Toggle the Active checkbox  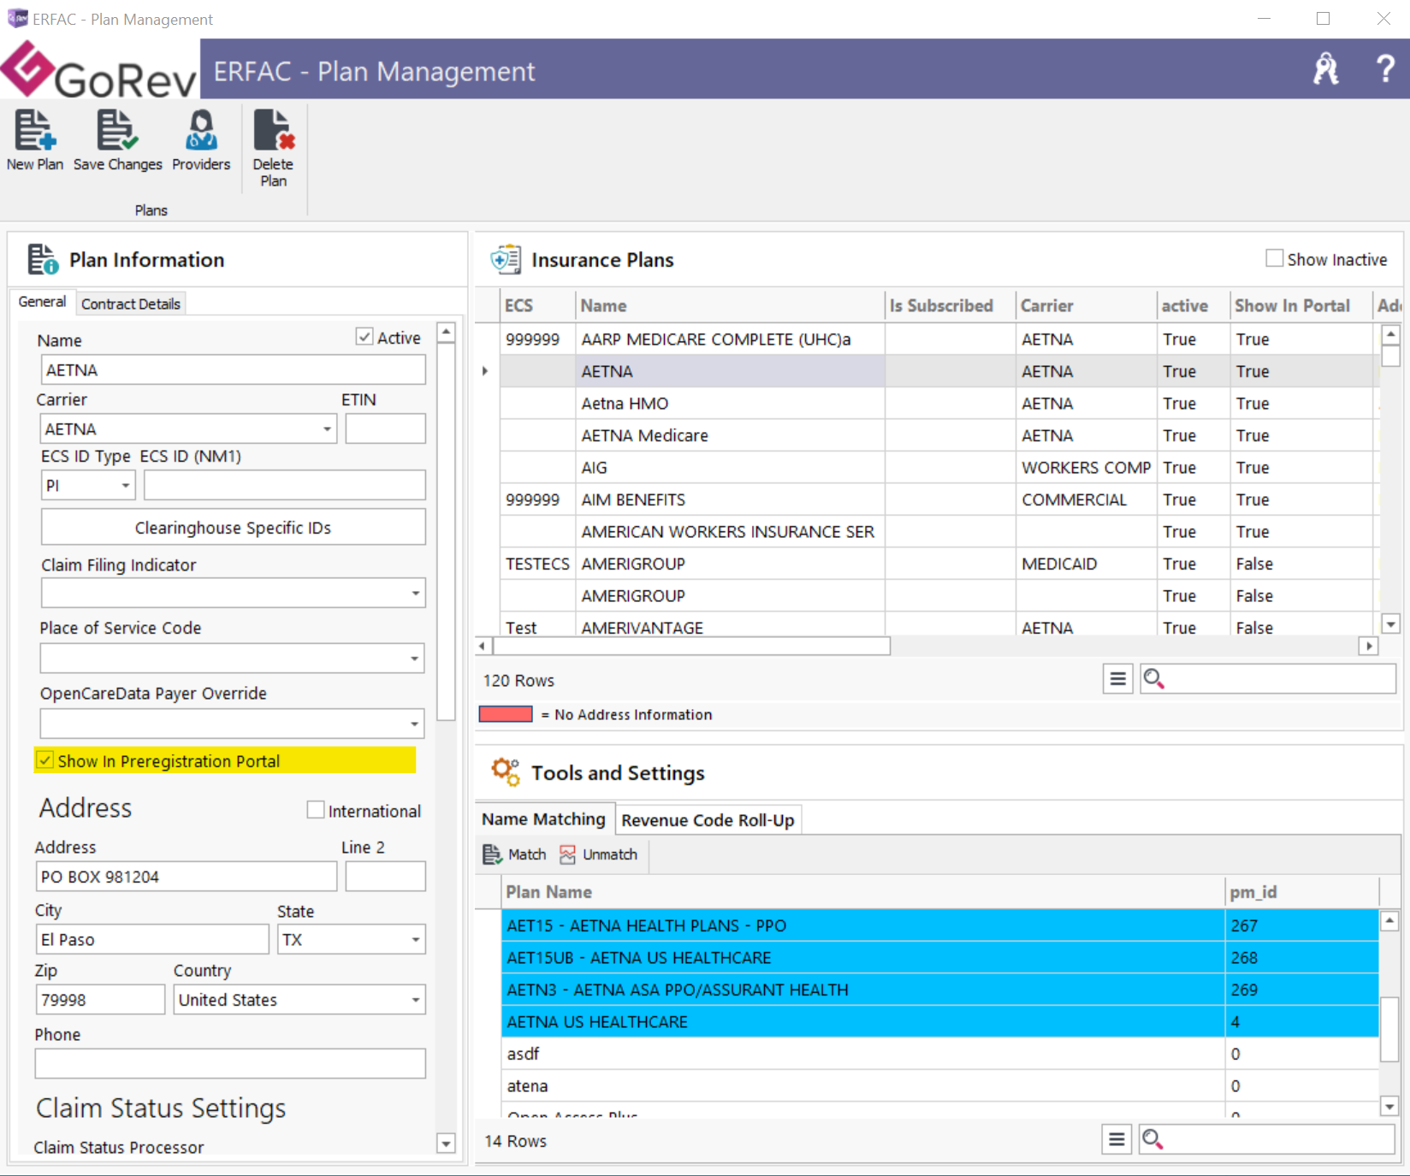click(x=364, y=337)
